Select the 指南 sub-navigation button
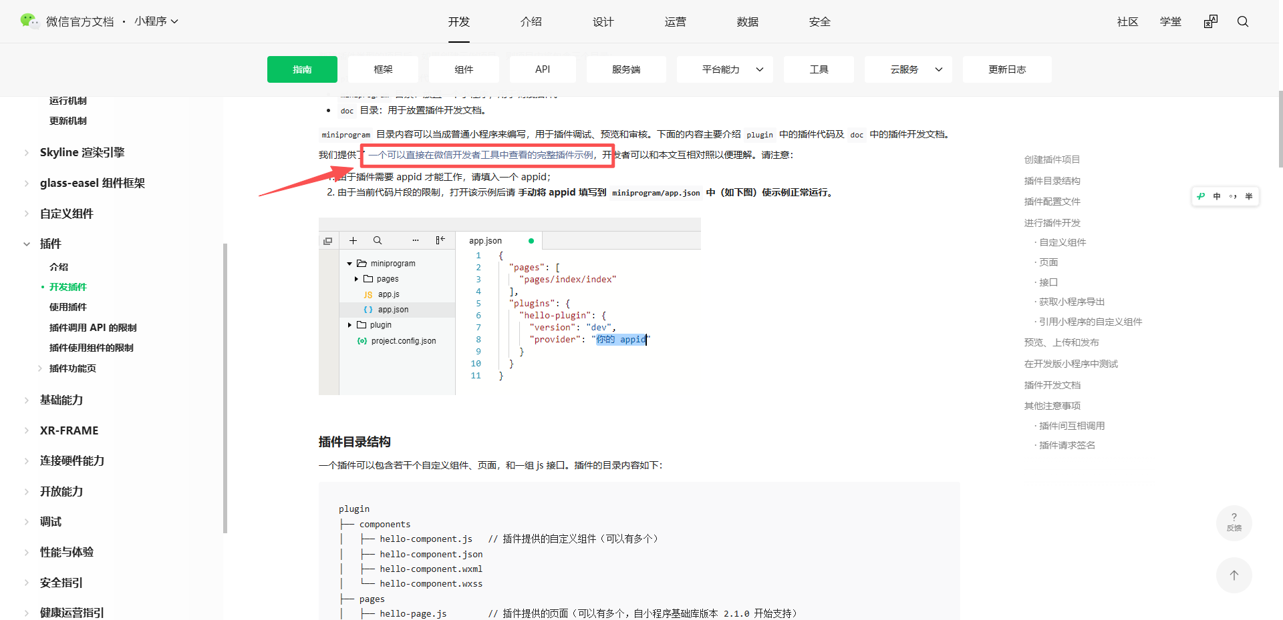 (x=302, y=69)
